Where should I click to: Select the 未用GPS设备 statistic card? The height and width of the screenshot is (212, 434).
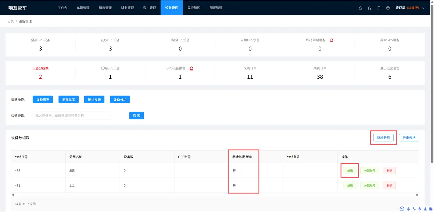pos(250,45)
